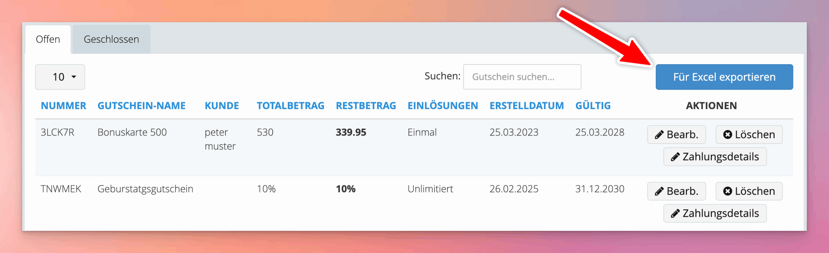Sort by NUMMER column header

(63, 106)
